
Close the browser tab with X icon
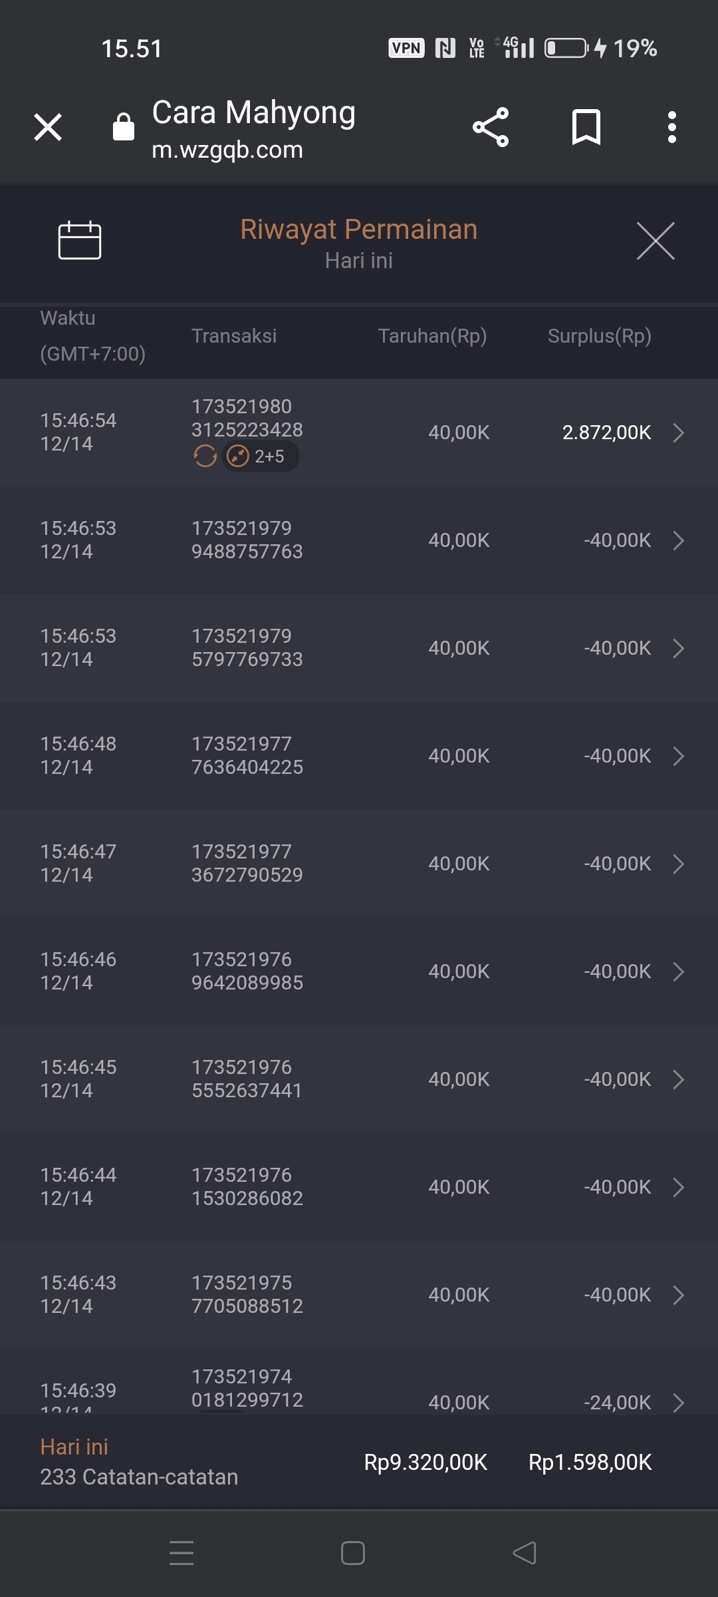[x=48, y=127]
